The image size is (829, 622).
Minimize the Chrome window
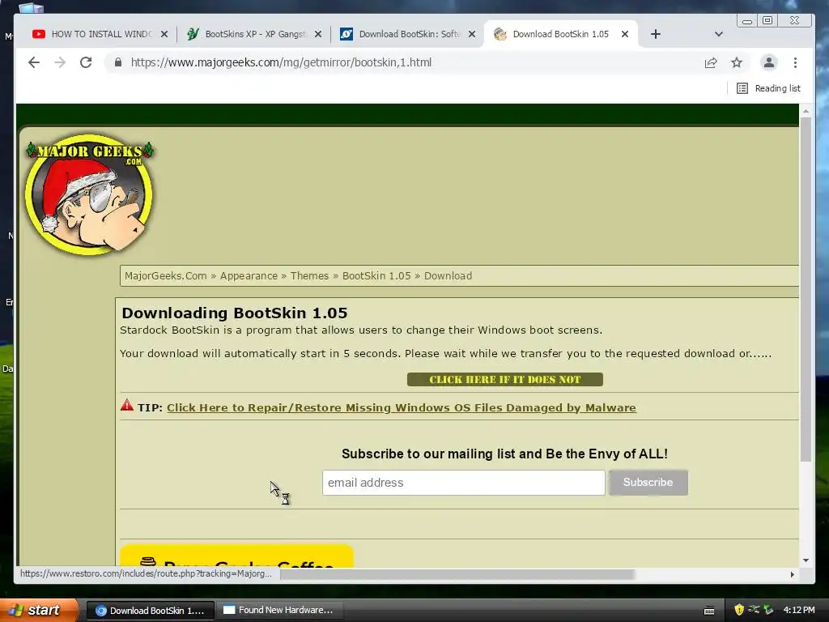(x=747, y=20)
